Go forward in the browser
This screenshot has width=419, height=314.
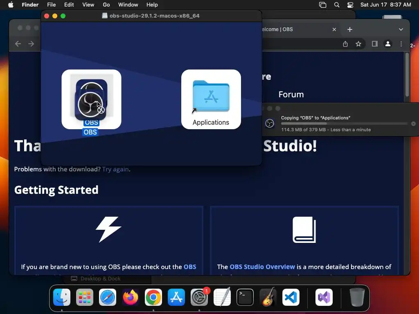pos(31,44)
